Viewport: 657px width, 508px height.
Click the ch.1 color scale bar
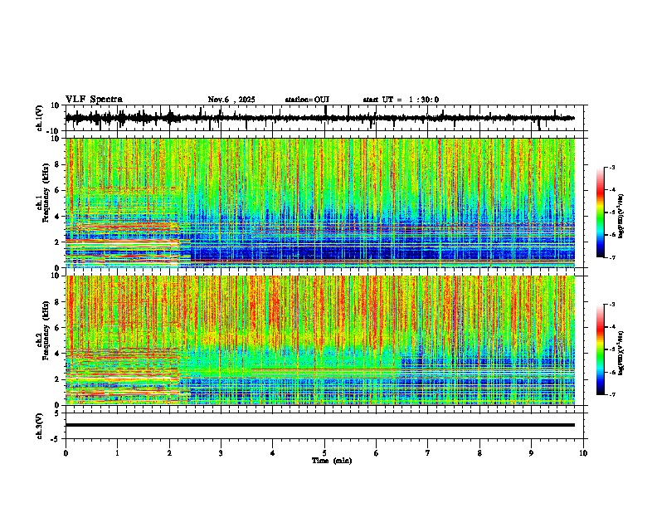click(x=600, y=212)
